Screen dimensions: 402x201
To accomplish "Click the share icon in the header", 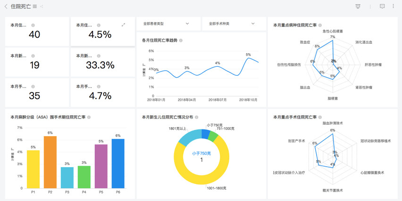I will tap(42, 7).
